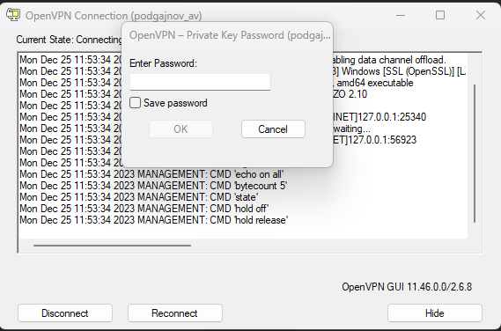Click the 'bytecount 5' log entry
Viewport: 501px width, 331px height.
tap(153, 186)
